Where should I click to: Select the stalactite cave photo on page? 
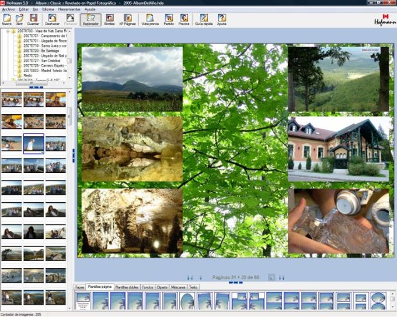pyautogui.click(x=132, y=221)
